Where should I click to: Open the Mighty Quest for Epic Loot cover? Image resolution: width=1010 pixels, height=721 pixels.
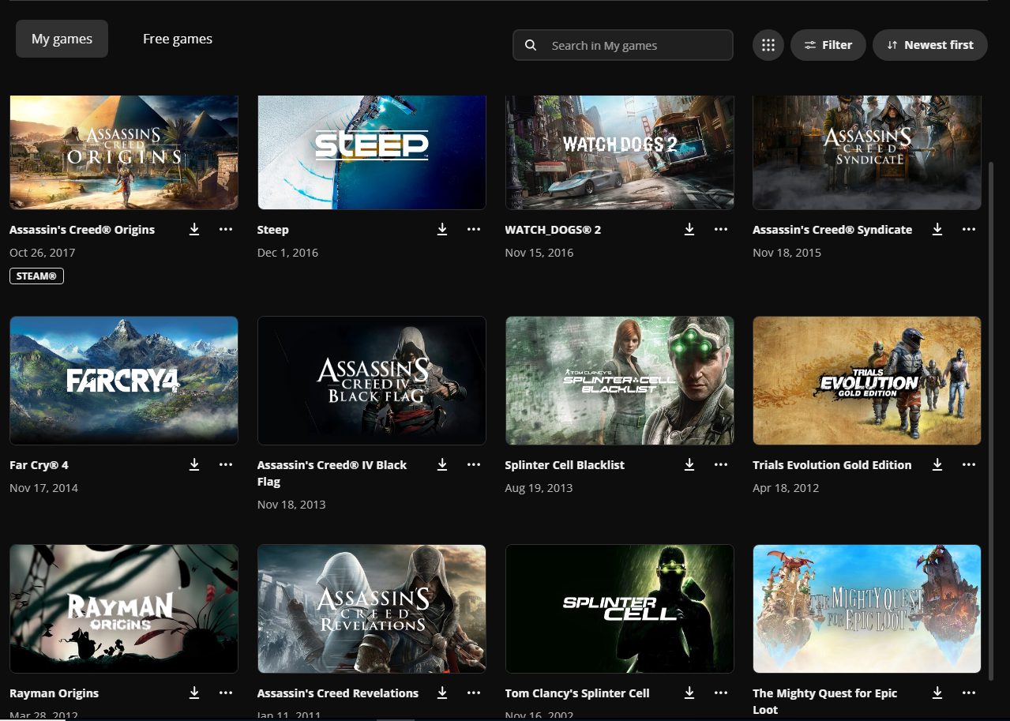pos(867,609)
